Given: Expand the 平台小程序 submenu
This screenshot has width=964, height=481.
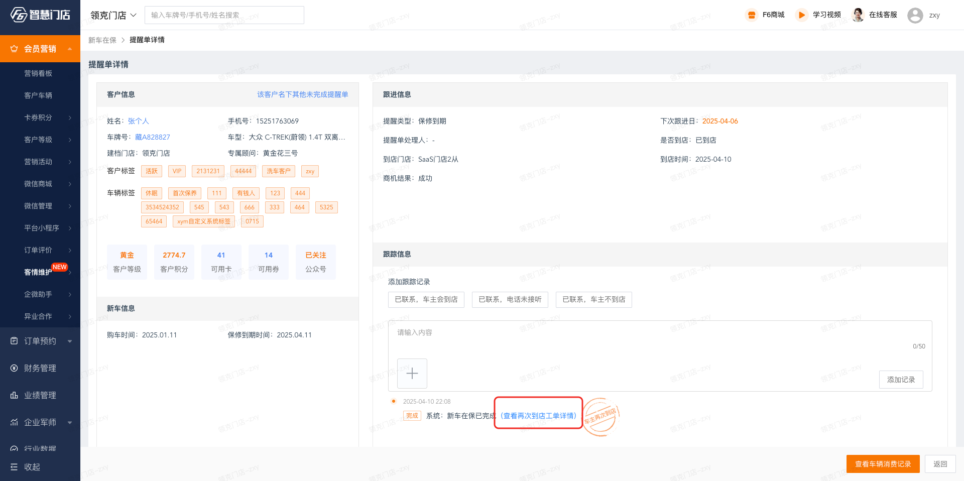Looking at the screenshot, I should (x=70, y=228).
